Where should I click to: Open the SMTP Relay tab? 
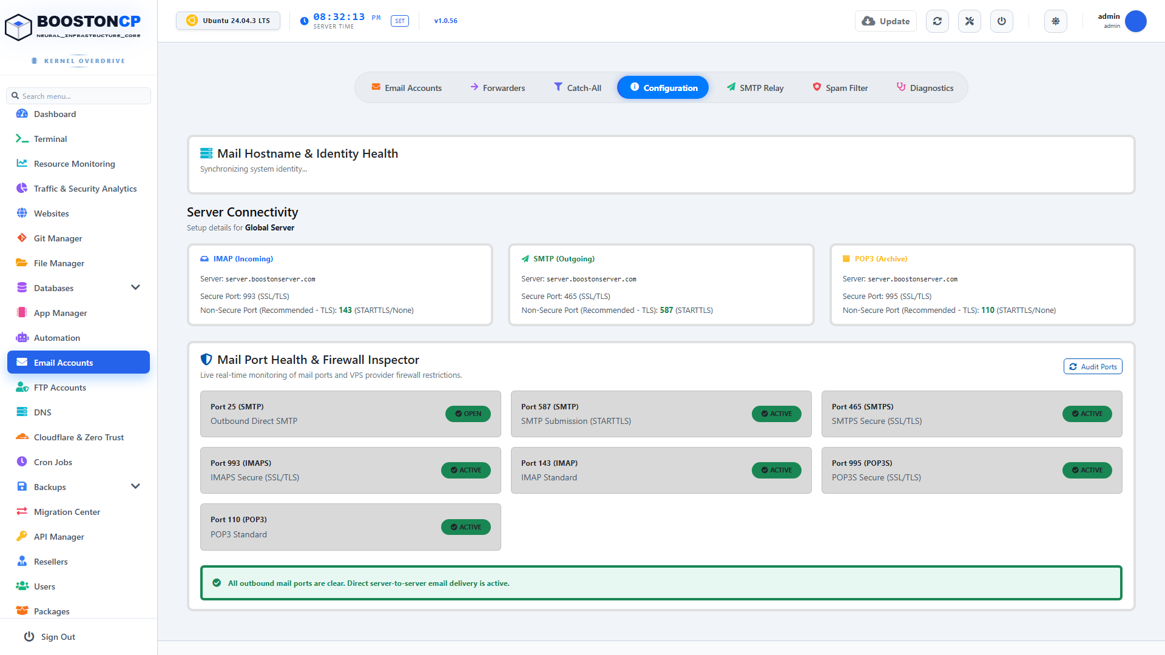[x=755, y=88]
